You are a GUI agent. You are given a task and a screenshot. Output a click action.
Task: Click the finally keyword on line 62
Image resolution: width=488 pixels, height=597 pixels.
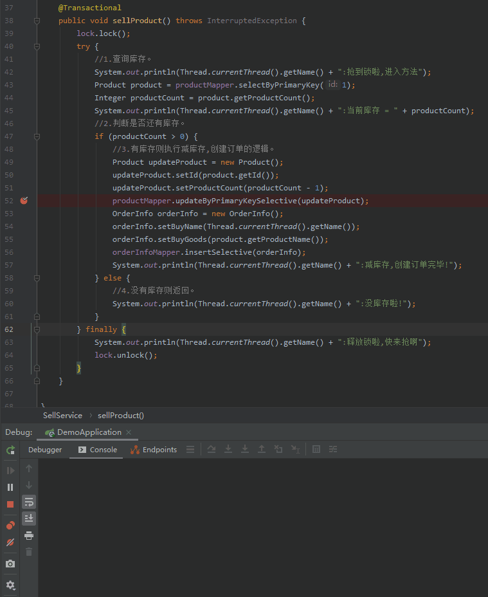[101, 329]
